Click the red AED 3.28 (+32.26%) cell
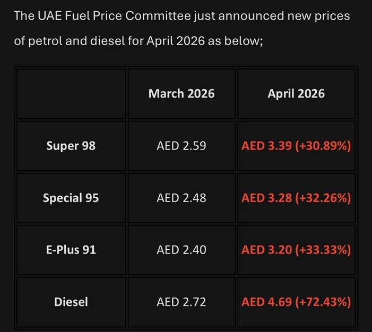 (296, 198)
